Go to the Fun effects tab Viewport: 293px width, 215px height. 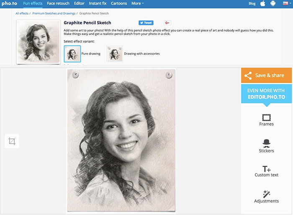(x=33, y=3)
